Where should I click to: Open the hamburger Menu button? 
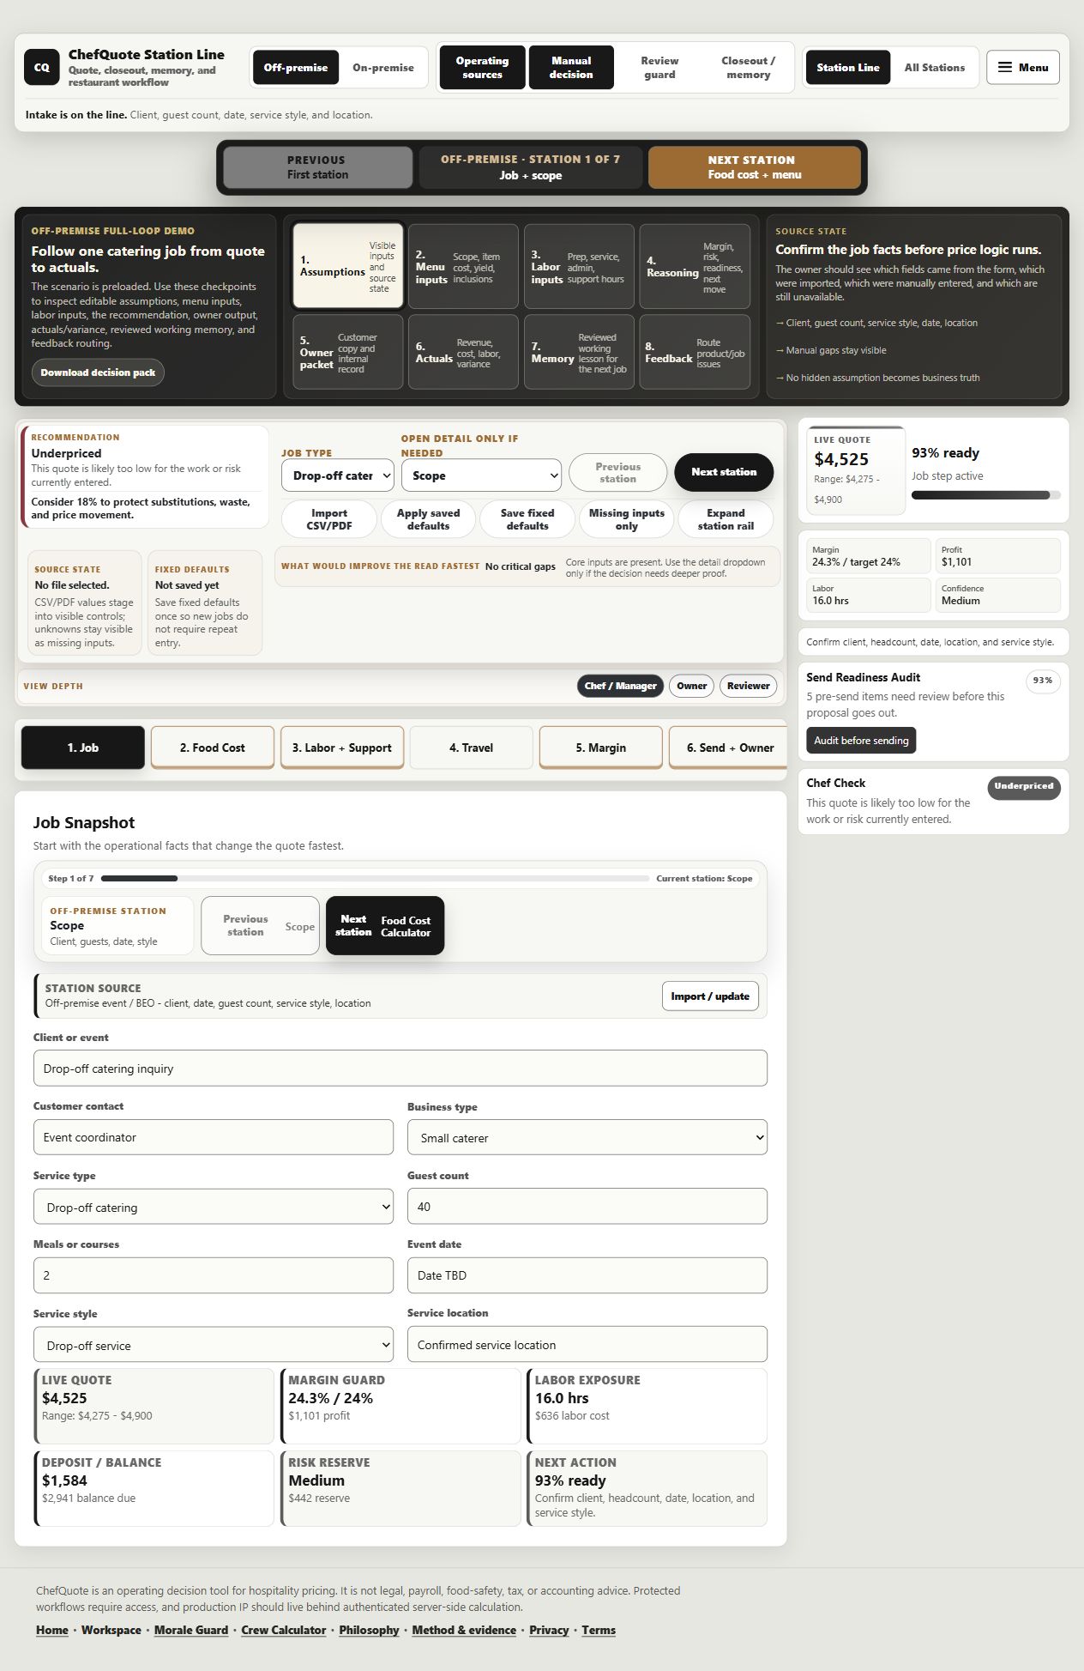pos(1022,67)
